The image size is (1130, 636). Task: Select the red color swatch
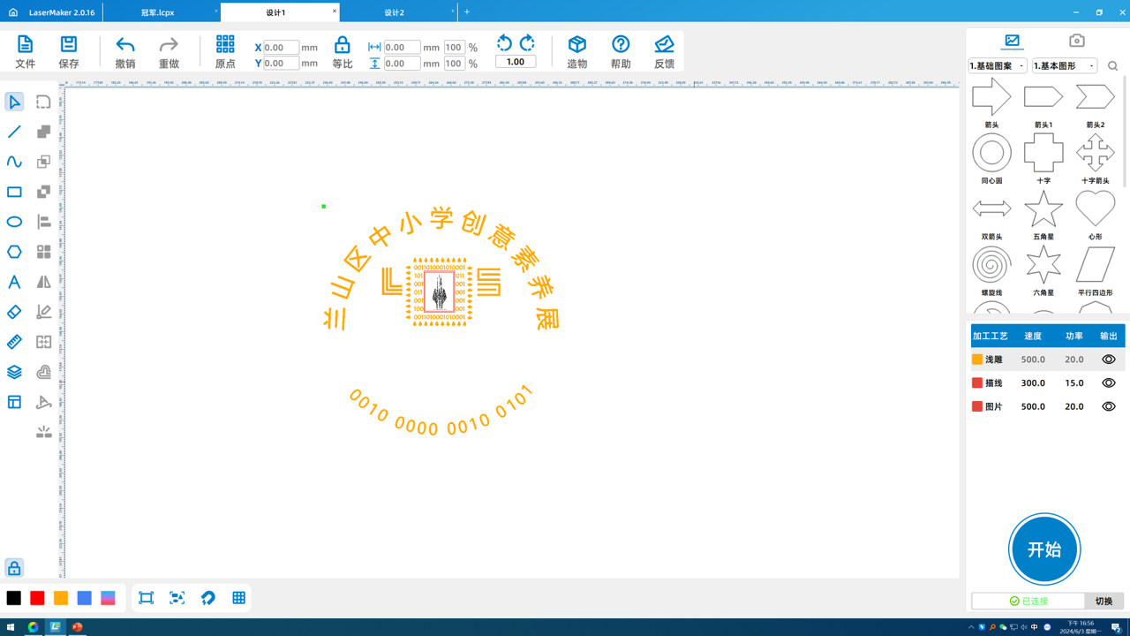tap(36, 598)
